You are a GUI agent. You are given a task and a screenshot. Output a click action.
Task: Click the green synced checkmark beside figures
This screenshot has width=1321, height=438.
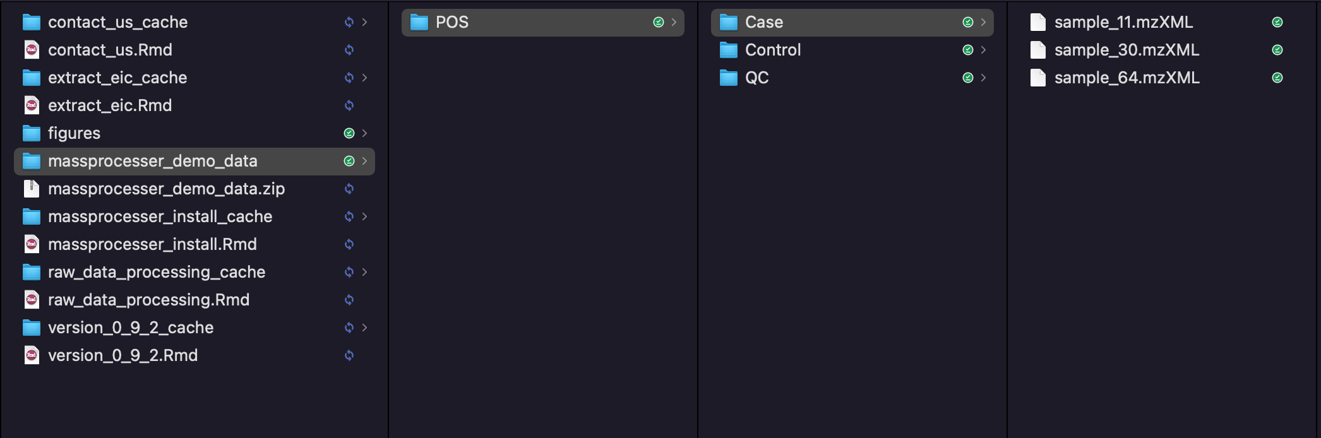tap(349, 133)
